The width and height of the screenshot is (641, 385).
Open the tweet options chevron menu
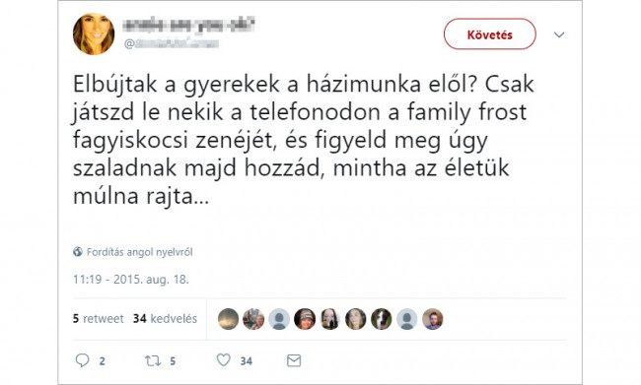point(559,34)
